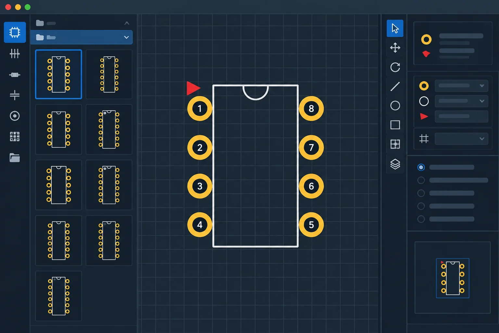Choose the fifth radio option in list
Image resolution: width=499 pixels, height=333 pixels.
[x=421, y=219]
